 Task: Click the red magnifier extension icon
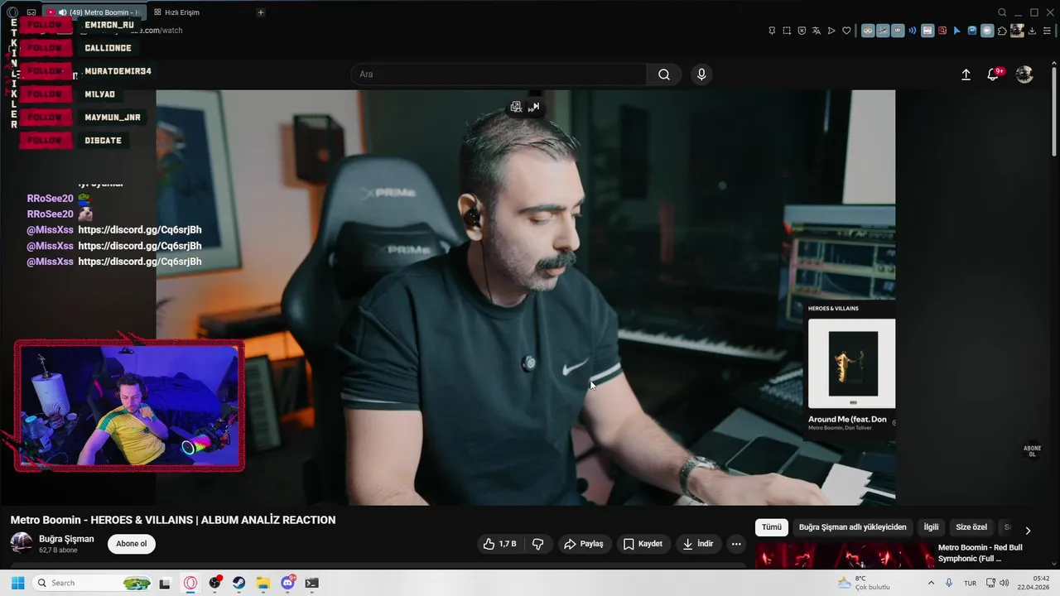pos(942,31)
